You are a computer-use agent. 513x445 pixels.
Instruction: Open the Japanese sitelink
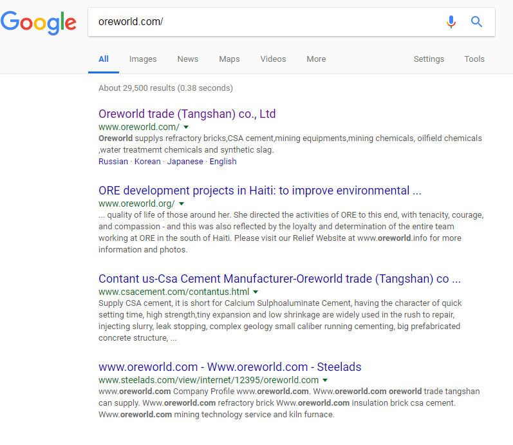185,162
